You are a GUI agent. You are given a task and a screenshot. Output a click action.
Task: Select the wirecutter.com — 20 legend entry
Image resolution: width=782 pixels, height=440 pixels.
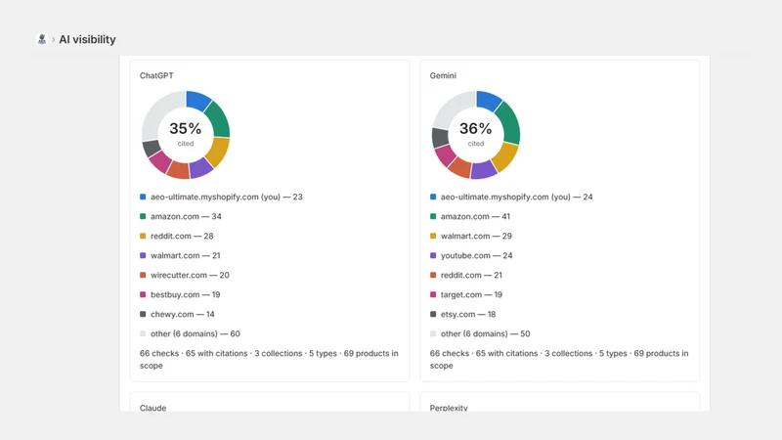pyautogui.click(x=190, y=275)
